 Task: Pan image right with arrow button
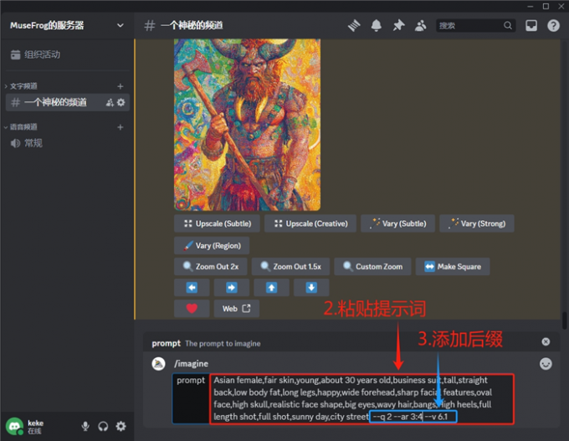[x=232, y=288]
